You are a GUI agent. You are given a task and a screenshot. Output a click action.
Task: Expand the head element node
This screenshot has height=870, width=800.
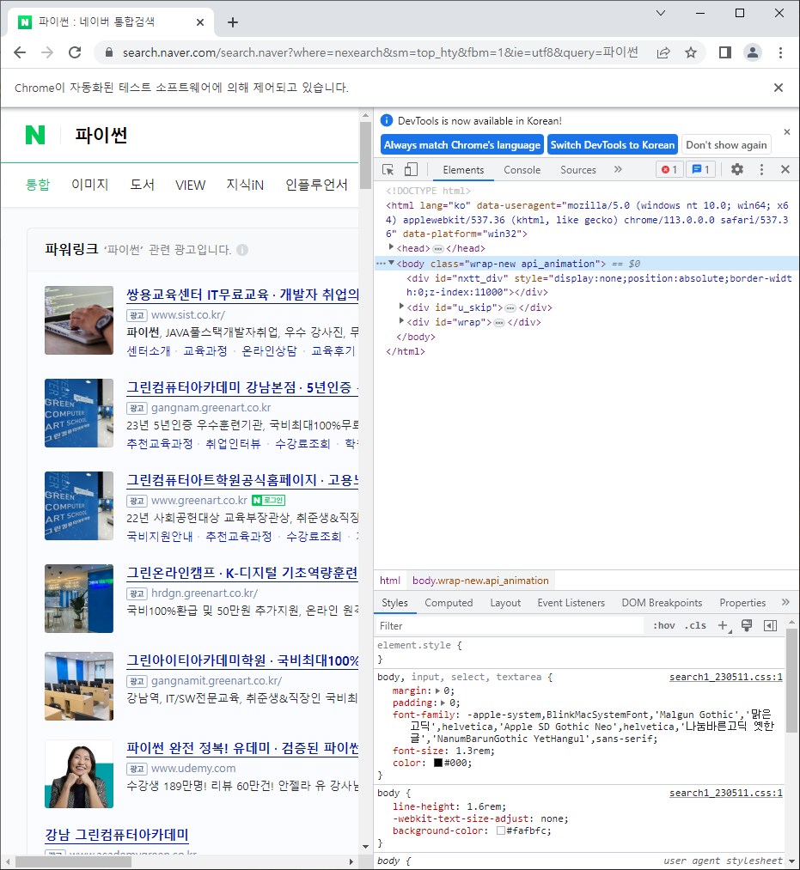(x=391, y=248)
